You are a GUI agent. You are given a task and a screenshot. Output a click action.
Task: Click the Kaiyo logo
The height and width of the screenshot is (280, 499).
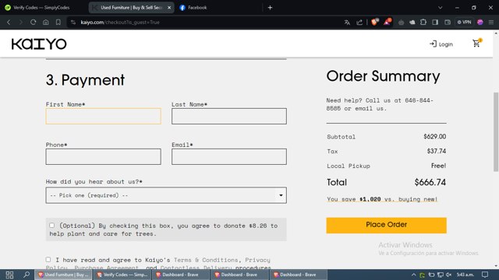click(39, 44)
